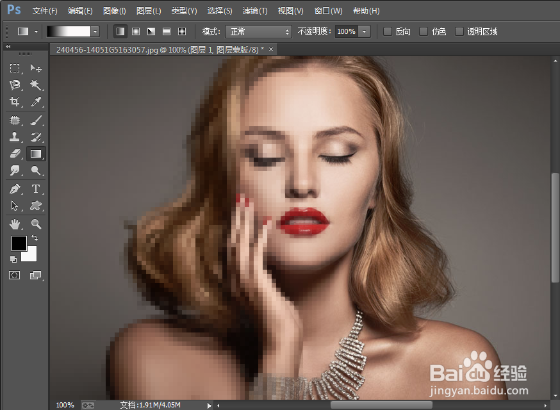Swap foreground and background colors
This screenshot has height=410, width=560.
coord(35,238)
